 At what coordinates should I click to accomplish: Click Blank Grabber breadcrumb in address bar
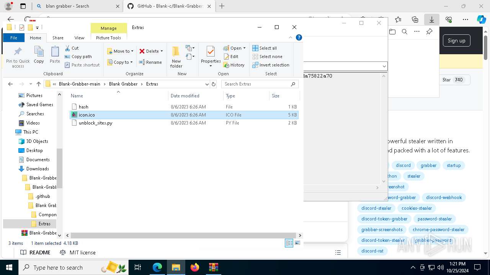point(123,84)
